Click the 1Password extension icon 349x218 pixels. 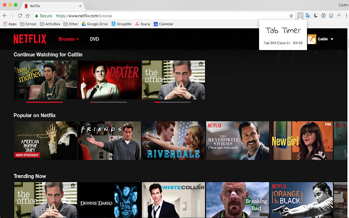tap(323, 16)
